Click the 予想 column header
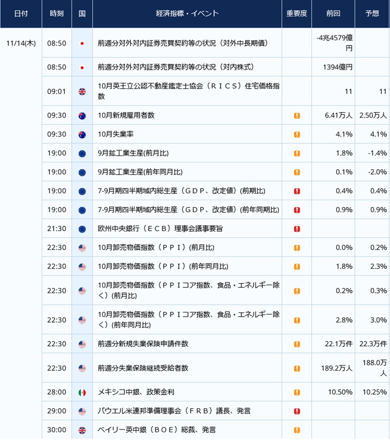The image size is (390, 440). (x=372, y=13)
